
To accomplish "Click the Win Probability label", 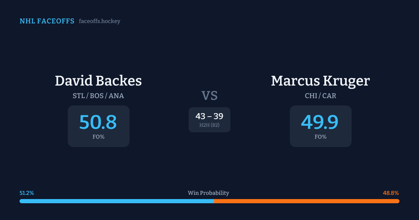I will coord(208,193).
